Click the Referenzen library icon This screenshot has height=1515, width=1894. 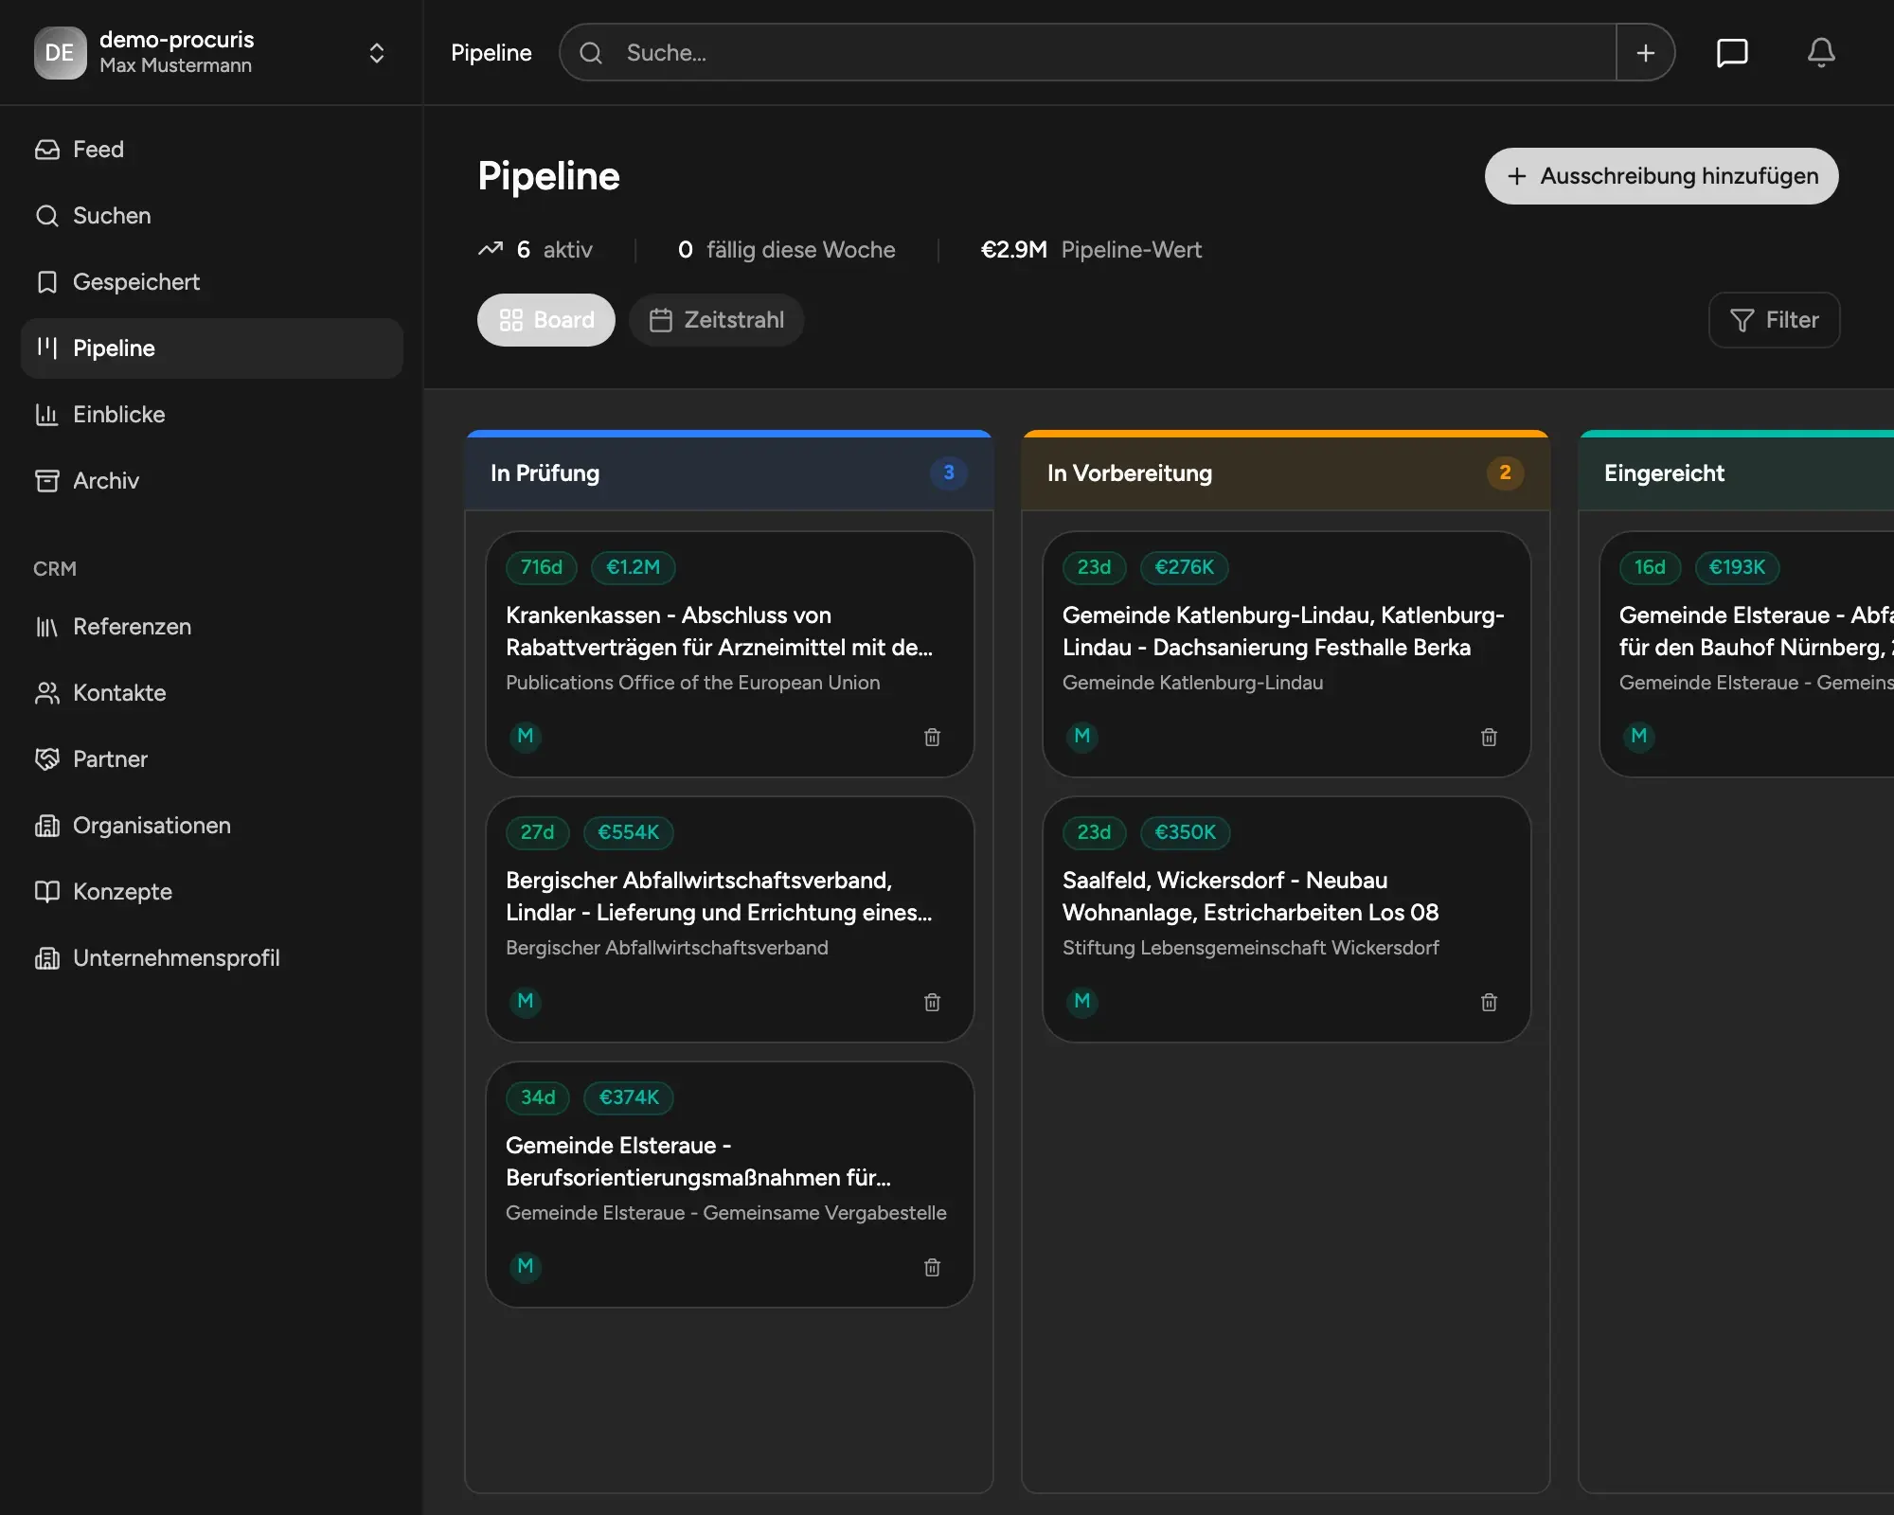pos(46,627)
